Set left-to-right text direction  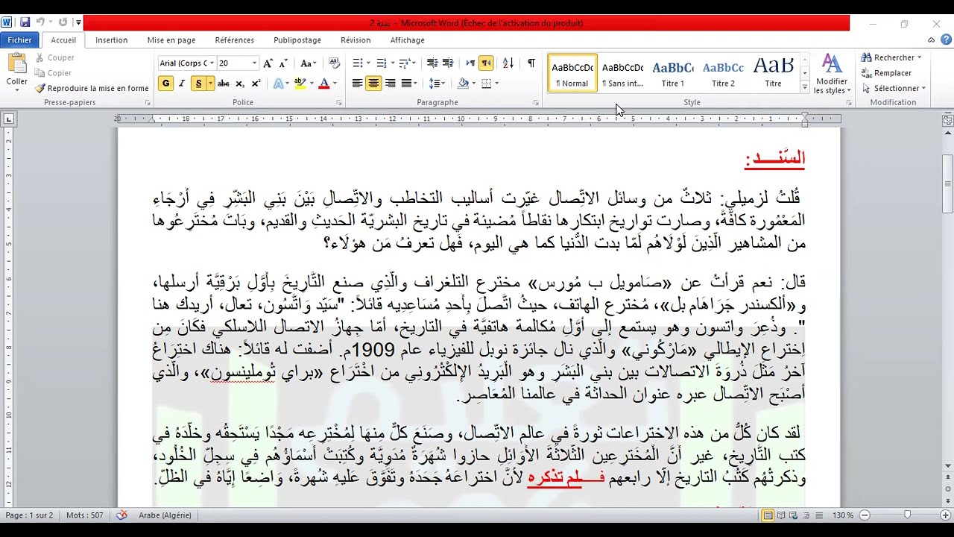coord(470,63)
